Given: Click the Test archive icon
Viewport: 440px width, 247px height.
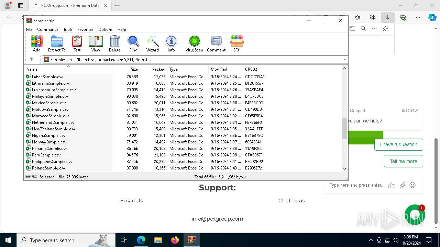Looking at the screenshot, I should pos(77,44).
